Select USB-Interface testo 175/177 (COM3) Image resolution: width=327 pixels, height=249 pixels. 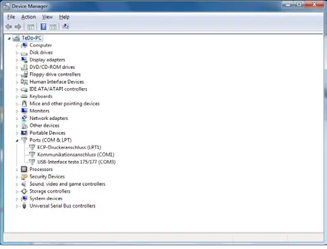[77, 162]
